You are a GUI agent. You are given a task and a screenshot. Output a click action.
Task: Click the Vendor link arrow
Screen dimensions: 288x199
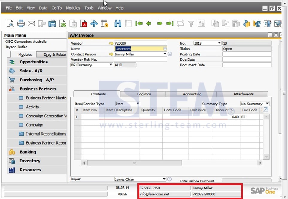pos(111,43)
